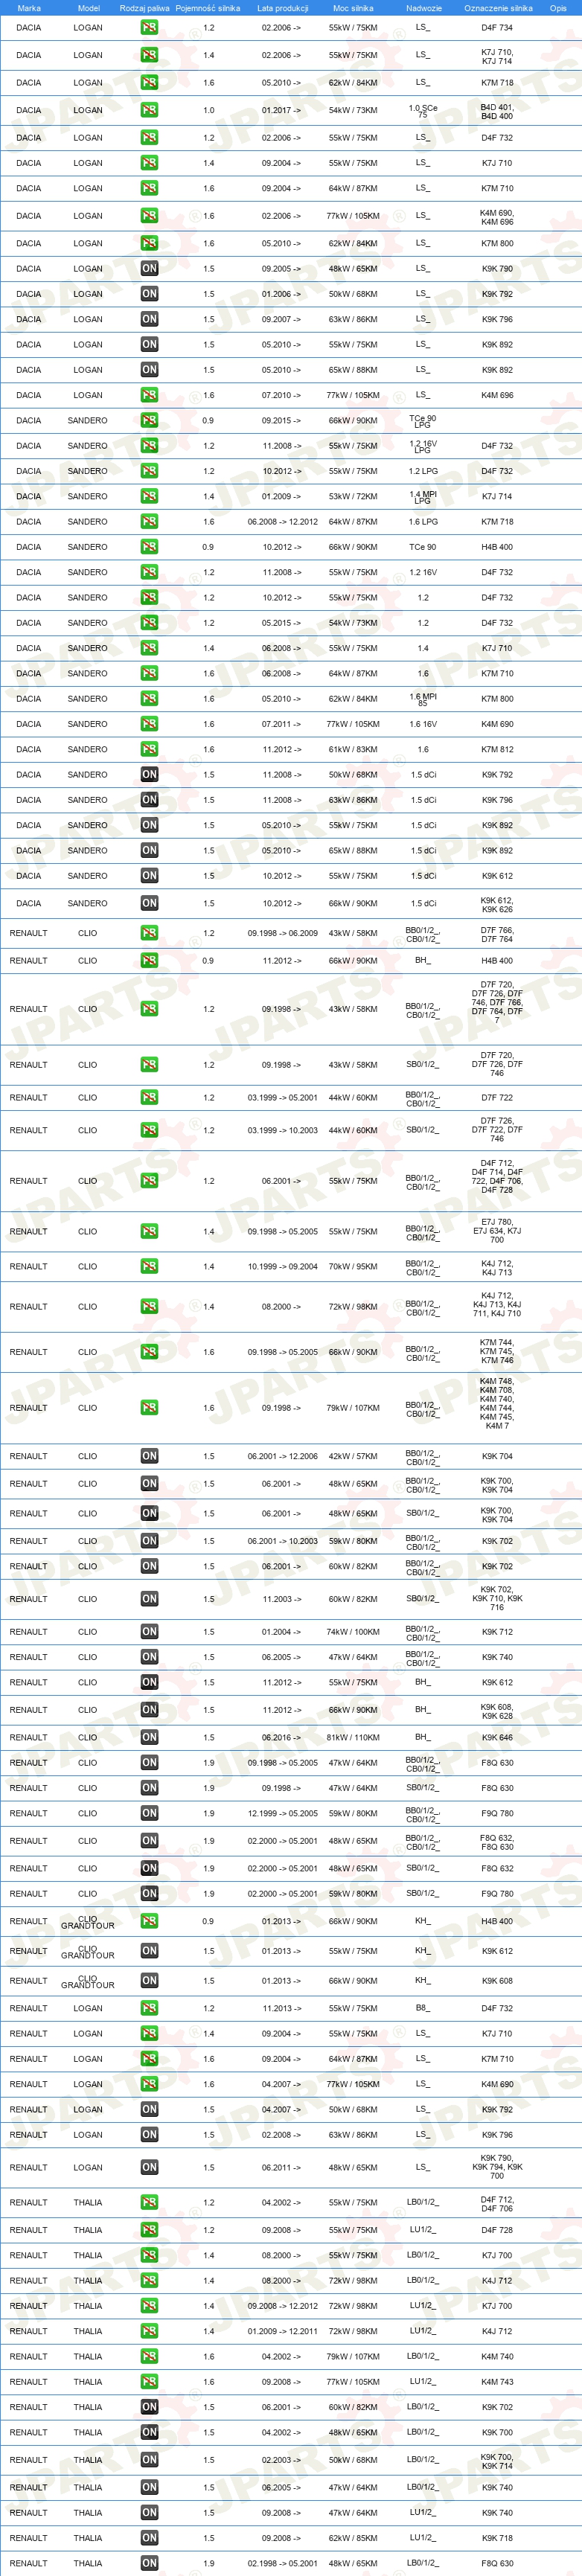Click petrol icon in Clio Grandtour H4B 400 row

(x=149, y=1920)
